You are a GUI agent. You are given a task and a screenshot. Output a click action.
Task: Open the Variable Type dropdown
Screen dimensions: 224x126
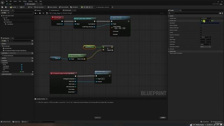(x=205, y=21)
